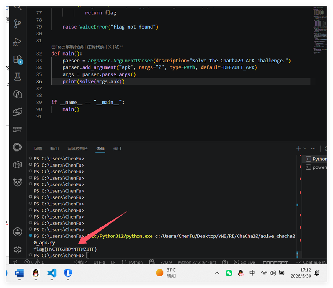The height and width of the screenshot is (288, 333).
Task: Click line number 86 in gutter
Action: tap(39, 81)
